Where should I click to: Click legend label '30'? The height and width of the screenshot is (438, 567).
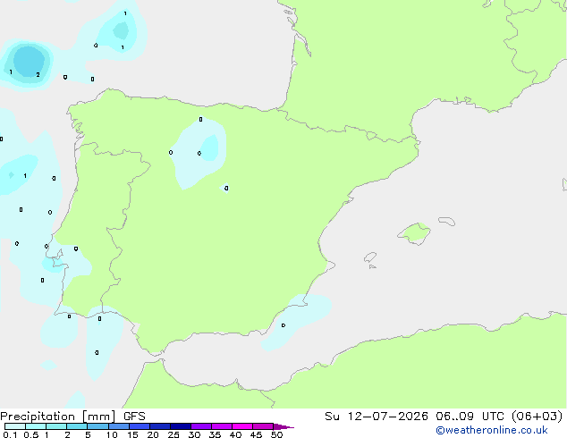[x=194, y=434]
